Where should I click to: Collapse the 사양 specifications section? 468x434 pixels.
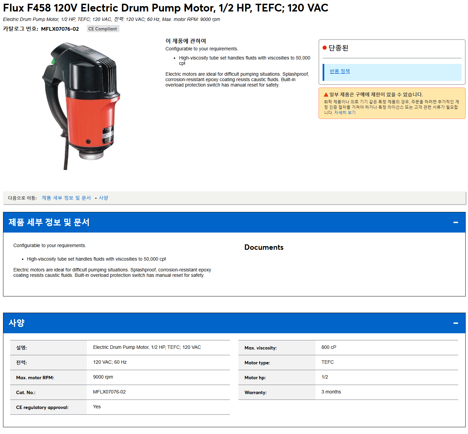[x=455, y=323]
